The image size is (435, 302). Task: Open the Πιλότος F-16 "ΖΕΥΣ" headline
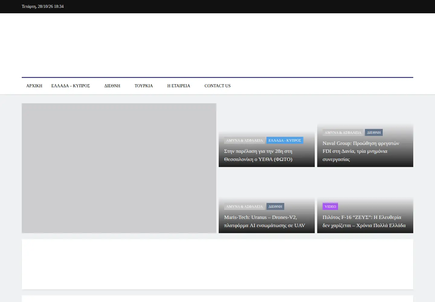364,221
